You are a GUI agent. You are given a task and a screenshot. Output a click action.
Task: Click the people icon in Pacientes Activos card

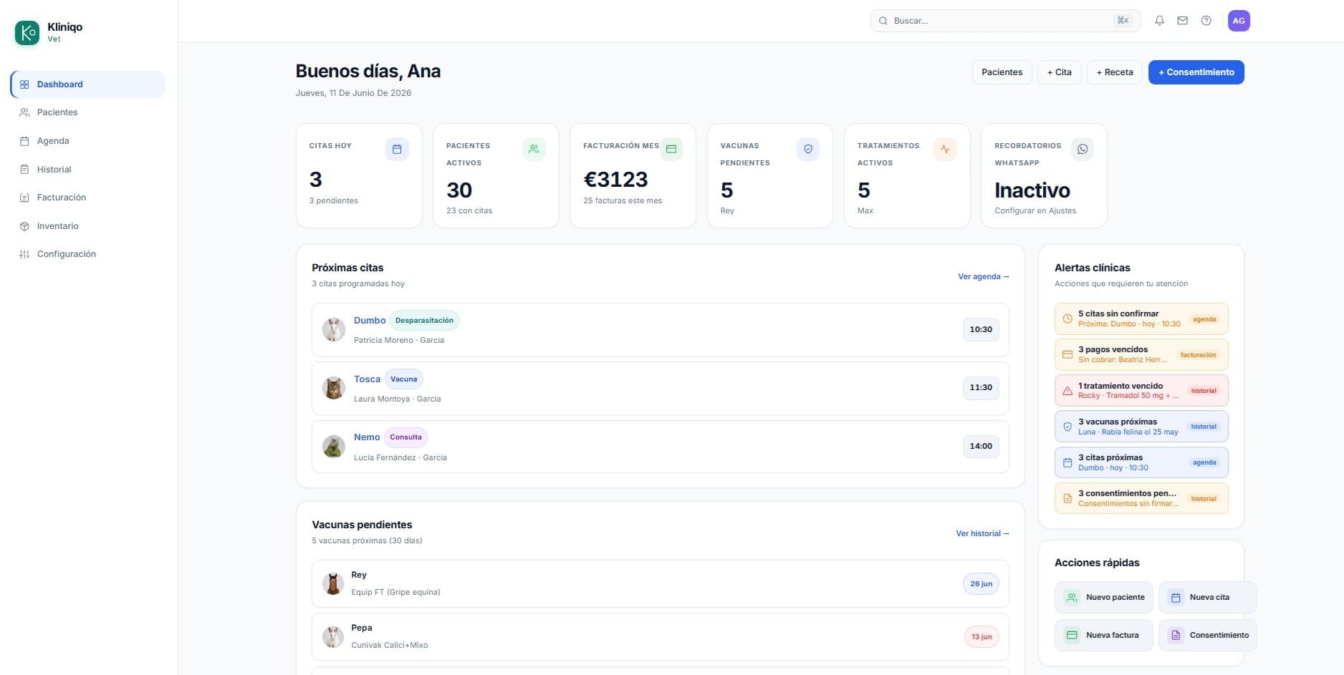(534, 149)
